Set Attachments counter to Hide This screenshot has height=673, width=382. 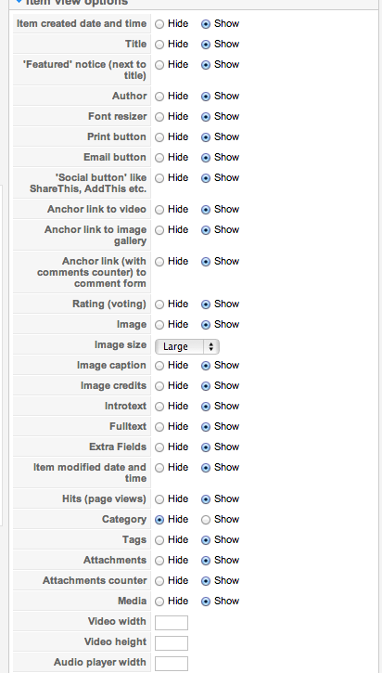[x=159, y=581]
